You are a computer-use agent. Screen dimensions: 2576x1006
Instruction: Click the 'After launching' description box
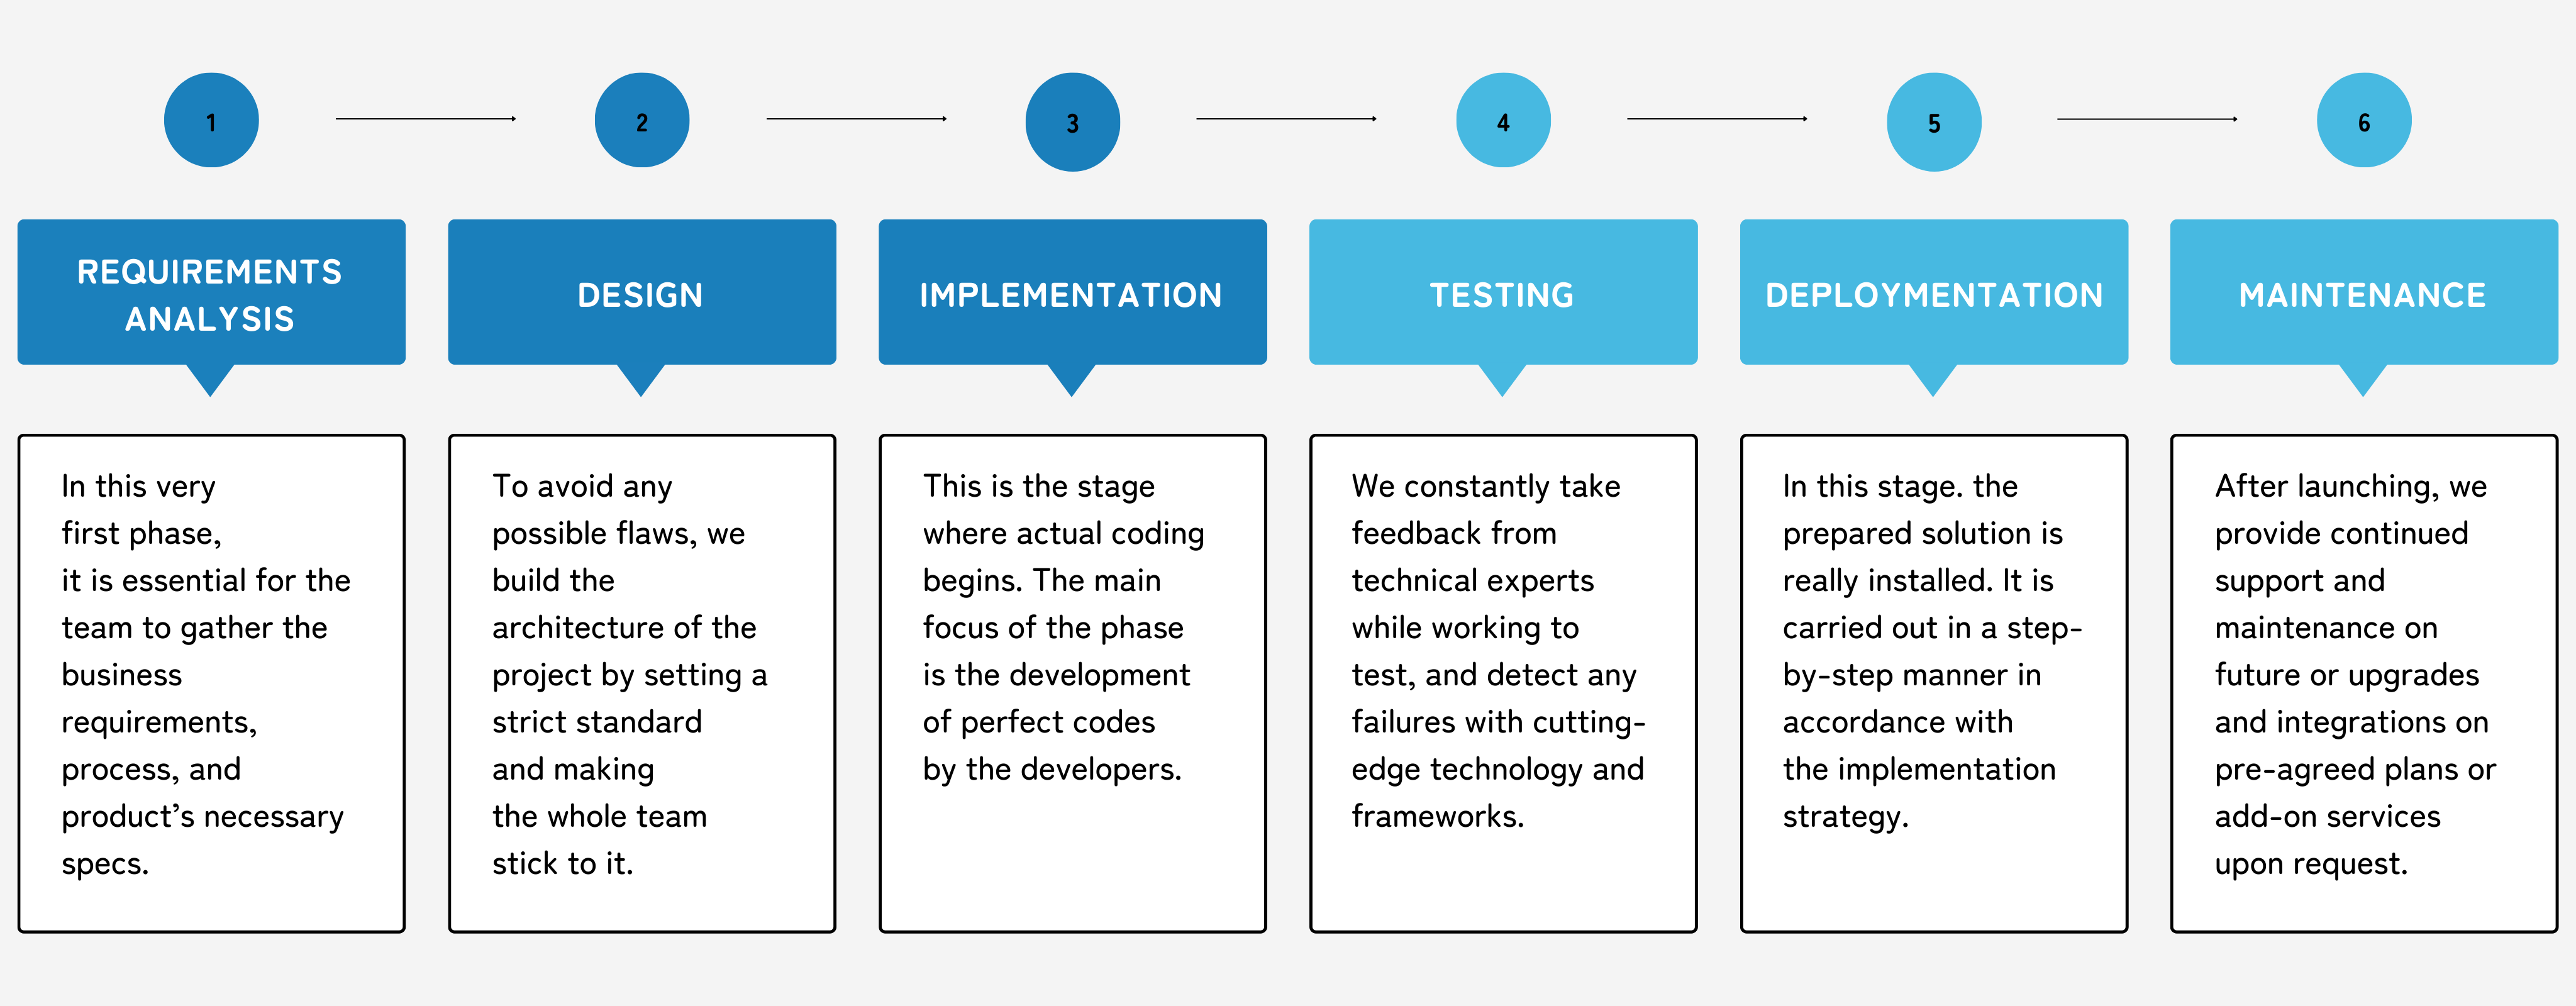click(x=2363, y=683)
